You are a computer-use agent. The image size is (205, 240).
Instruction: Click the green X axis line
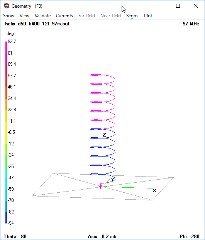tap(127, 187)
